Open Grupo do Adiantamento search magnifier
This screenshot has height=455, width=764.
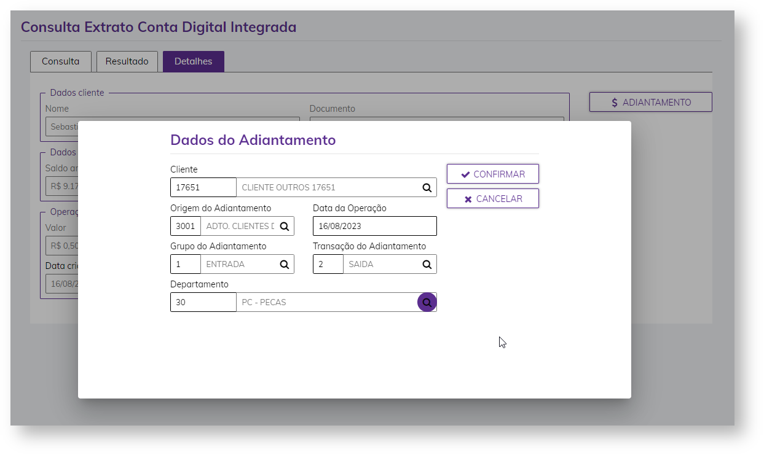(284, 264)
